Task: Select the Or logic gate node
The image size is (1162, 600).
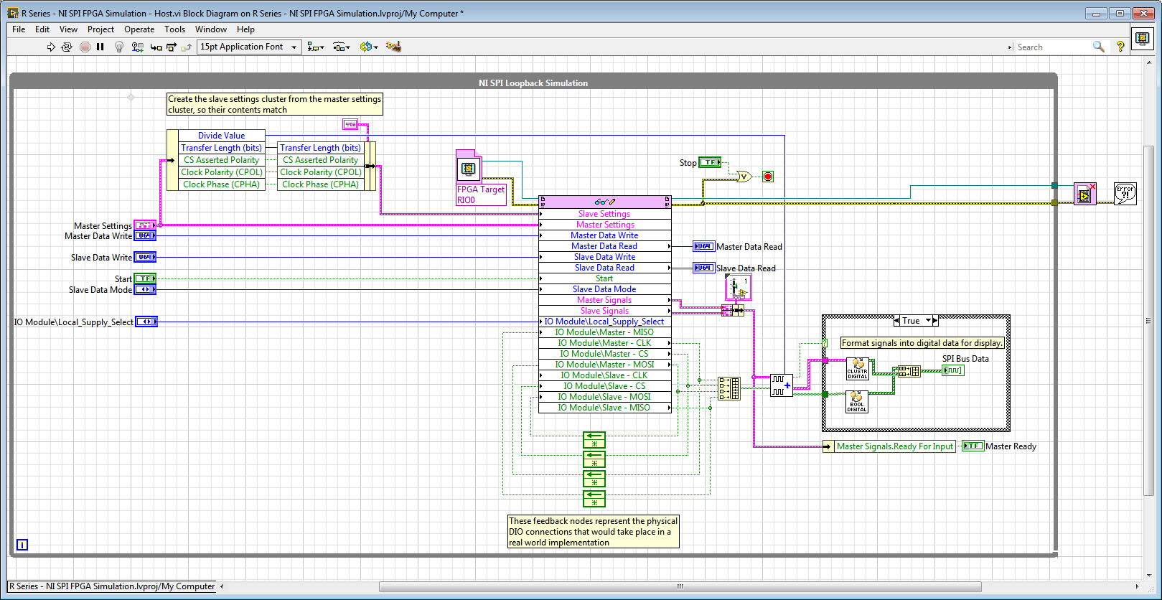Action: click(x=744, y=177)
